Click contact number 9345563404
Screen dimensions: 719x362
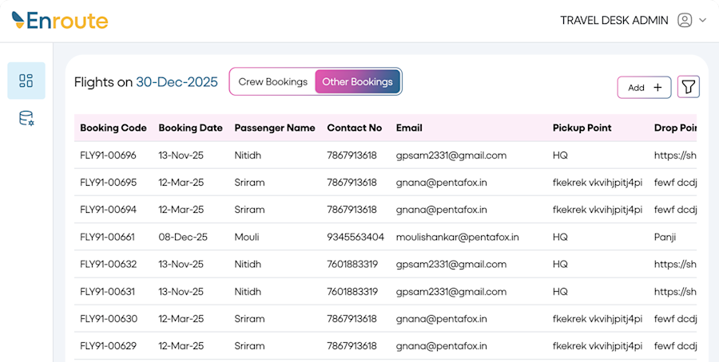pos(356,237)
